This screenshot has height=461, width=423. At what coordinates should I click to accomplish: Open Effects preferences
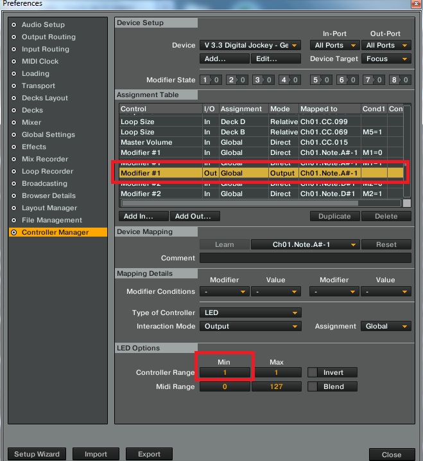[34, 147]
